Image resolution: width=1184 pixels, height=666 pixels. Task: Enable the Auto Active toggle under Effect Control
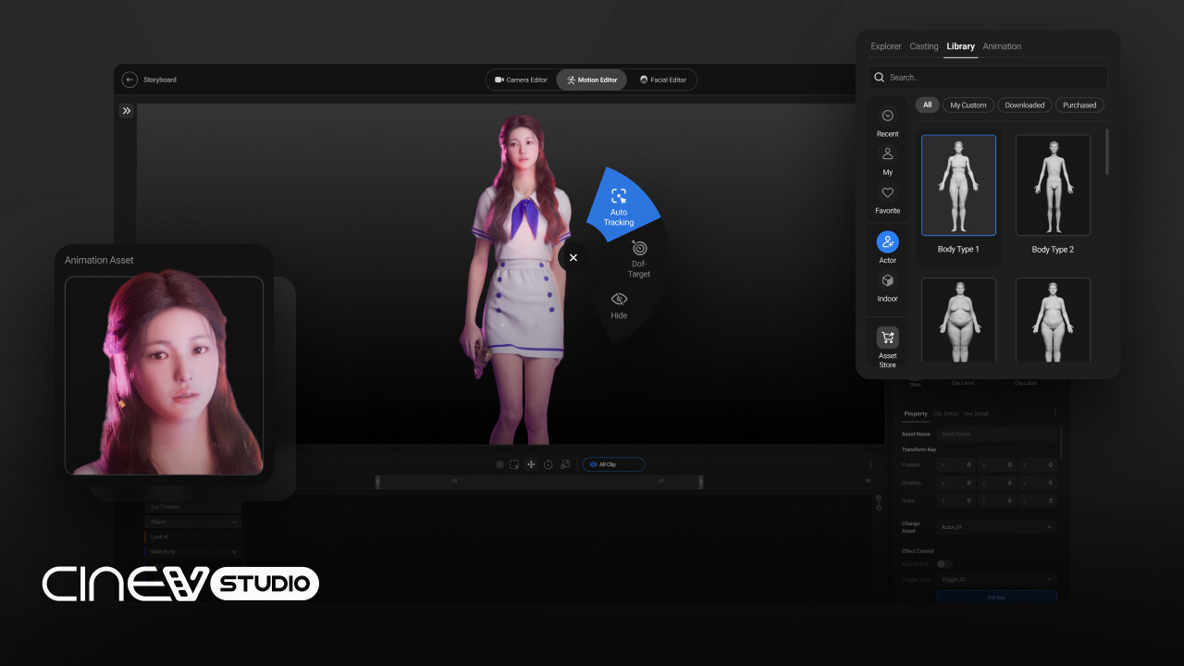(x=945, y=563)
